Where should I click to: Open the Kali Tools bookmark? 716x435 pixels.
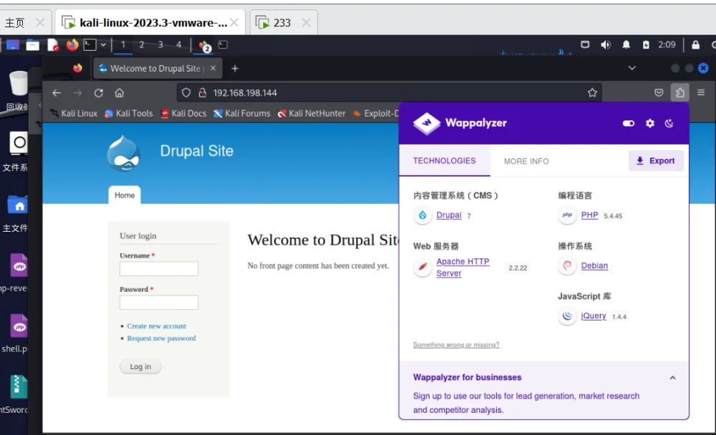pyautogui.click(x=129, y=113)
